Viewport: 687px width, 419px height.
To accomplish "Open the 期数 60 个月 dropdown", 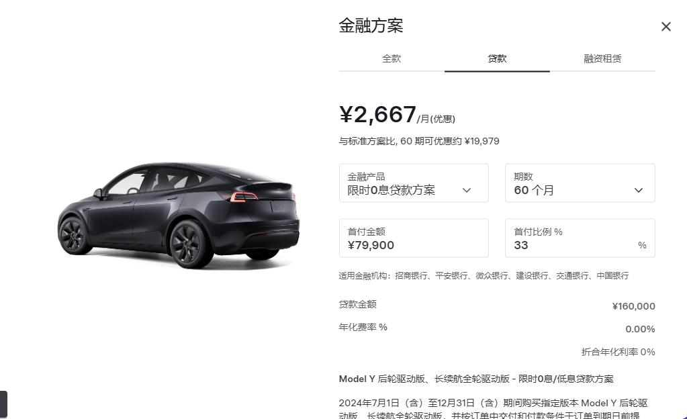I will point(580,183).
